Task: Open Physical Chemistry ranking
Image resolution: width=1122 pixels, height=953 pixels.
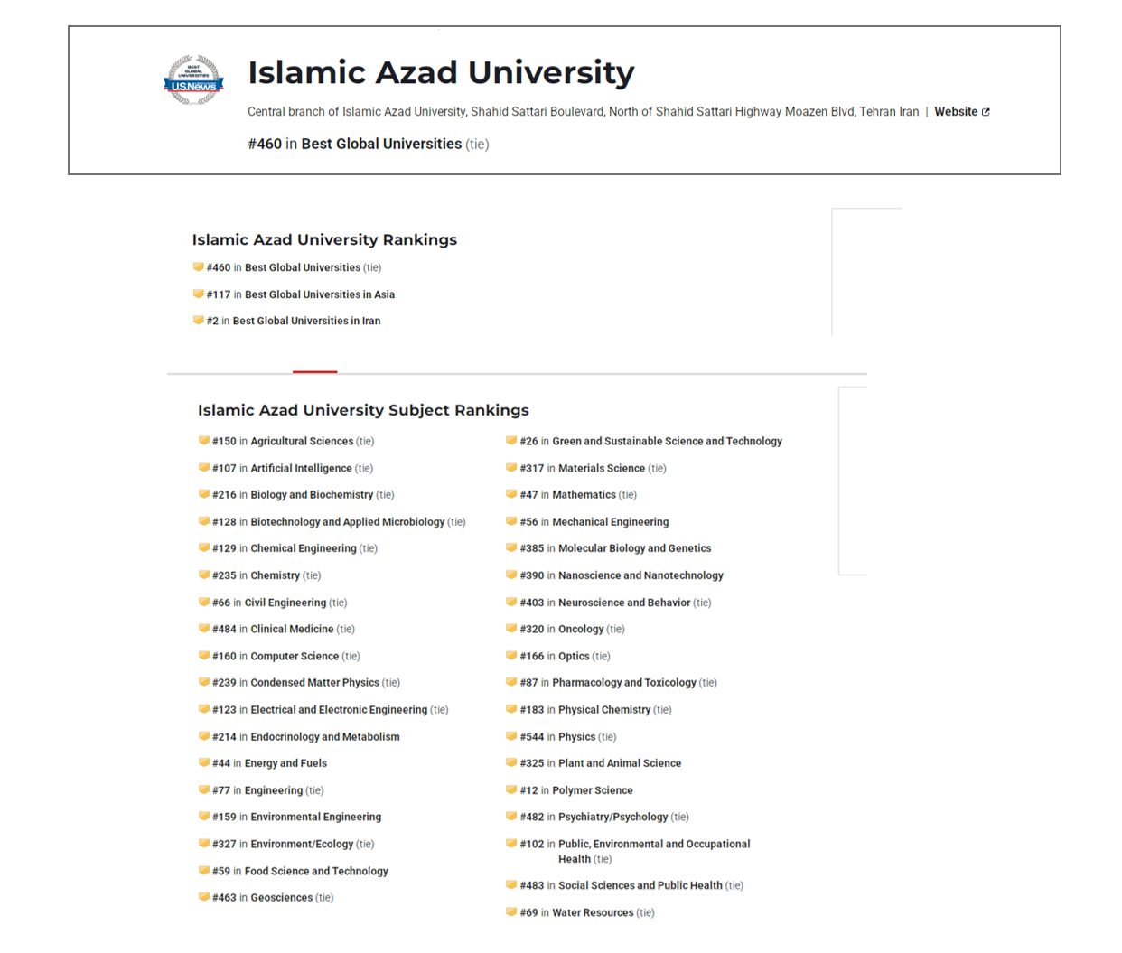Action: tap(604, 710)
